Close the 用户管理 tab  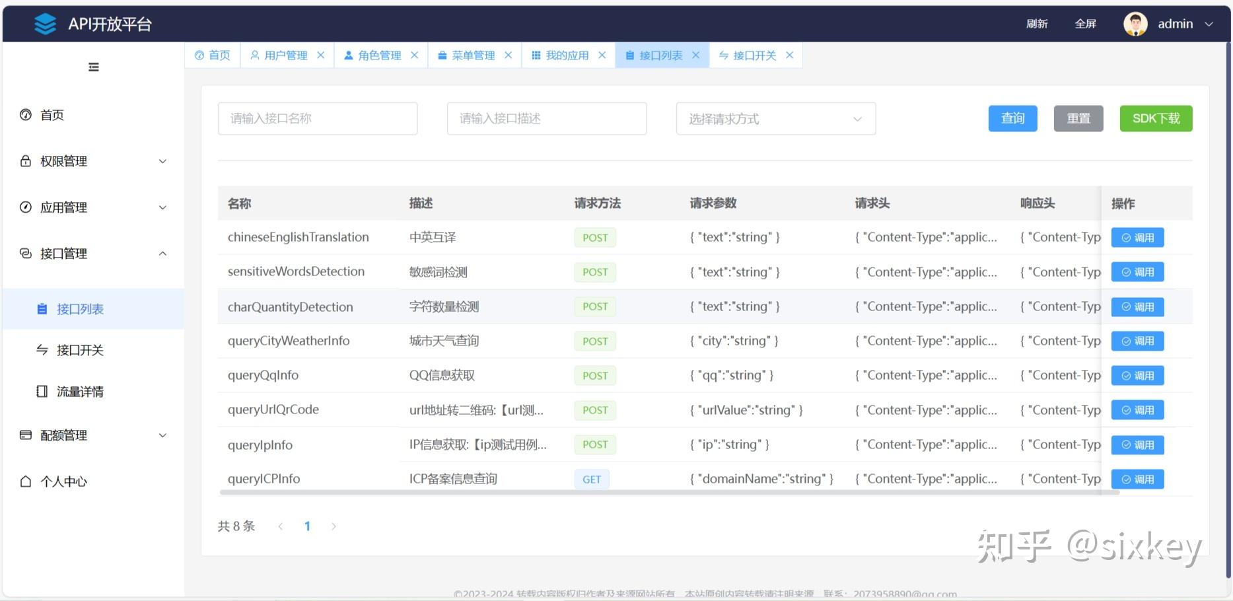[321, 55]
